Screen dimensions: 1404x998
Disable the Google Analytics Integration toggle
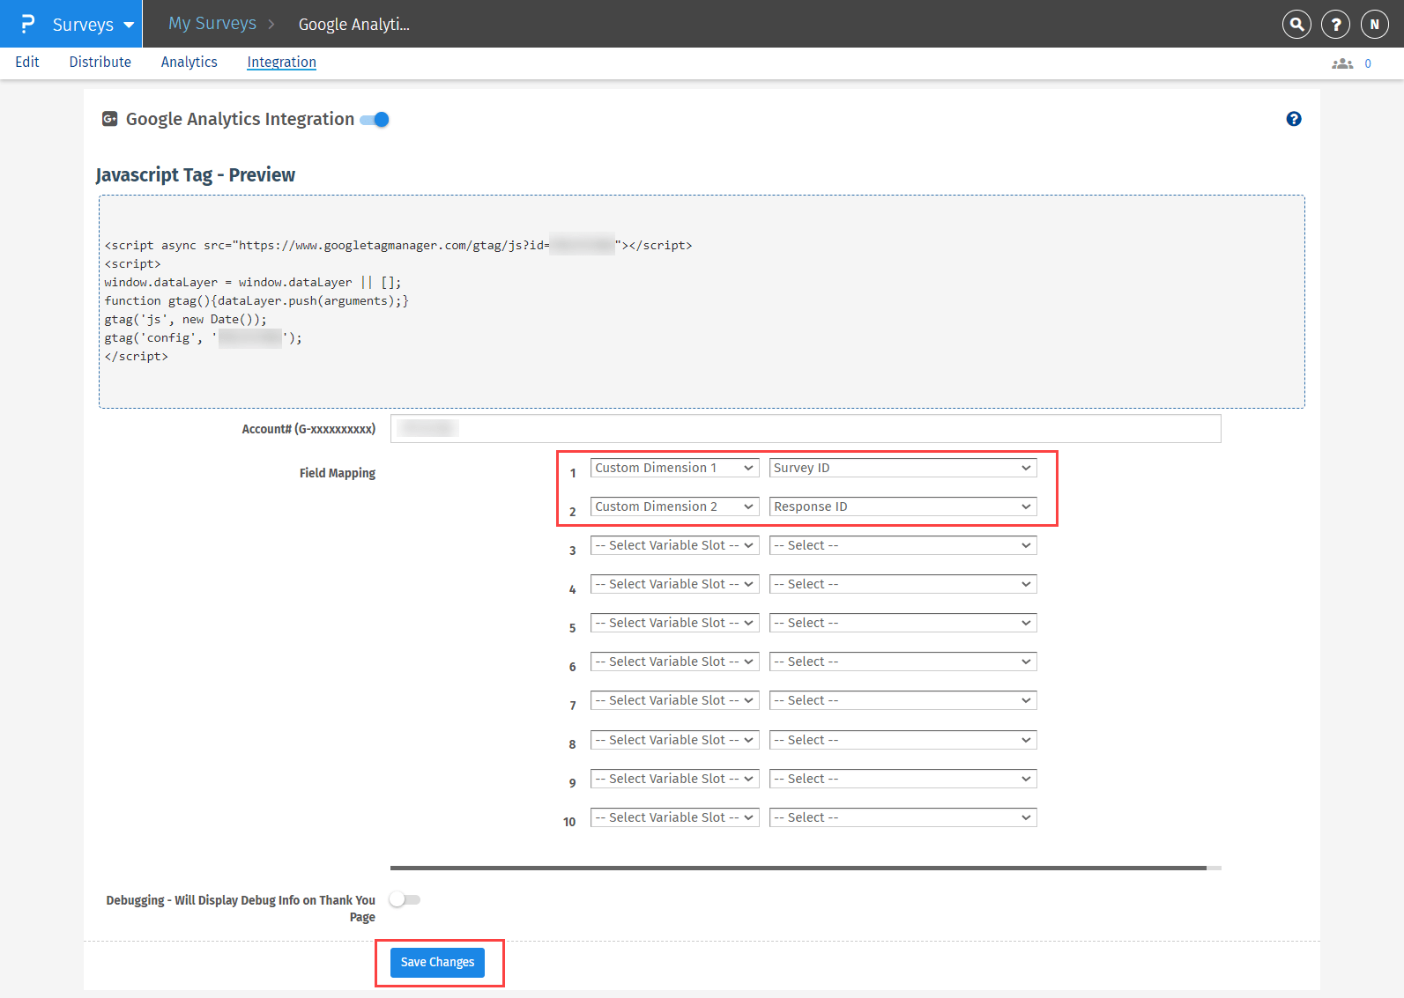click(x=375, y=120)
